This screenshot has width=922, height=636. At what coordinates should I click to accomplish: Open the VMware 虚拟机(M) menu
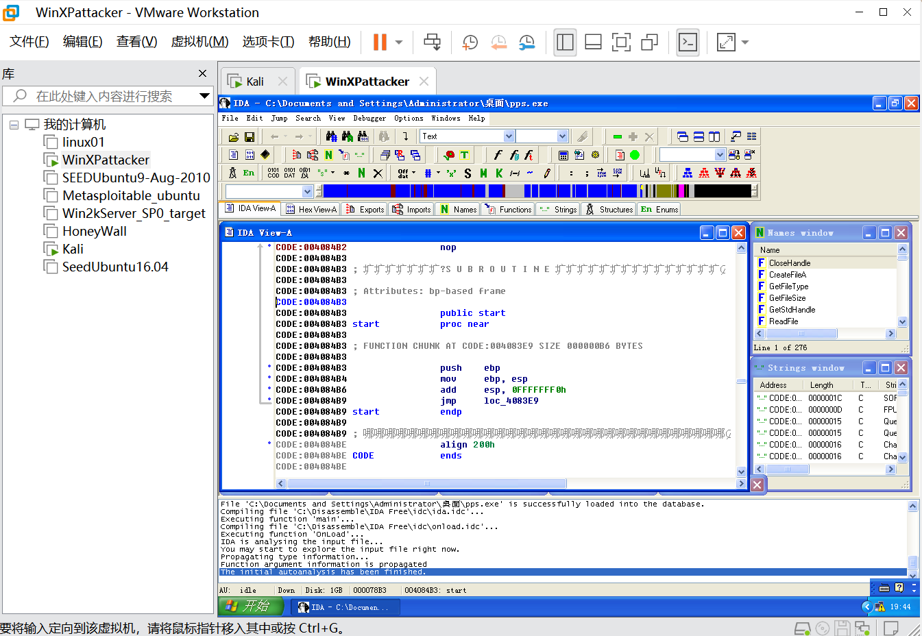199,42
